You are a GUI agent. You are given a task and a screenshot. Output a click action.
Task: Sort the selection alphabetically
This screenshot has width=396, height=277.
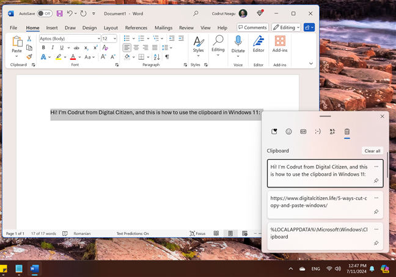tap(156, 57)
